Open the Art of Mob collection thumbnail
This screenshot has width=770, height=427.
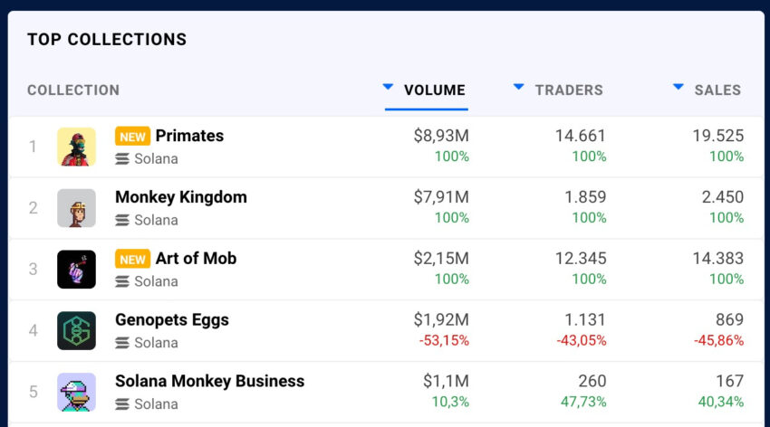(76, 270)
